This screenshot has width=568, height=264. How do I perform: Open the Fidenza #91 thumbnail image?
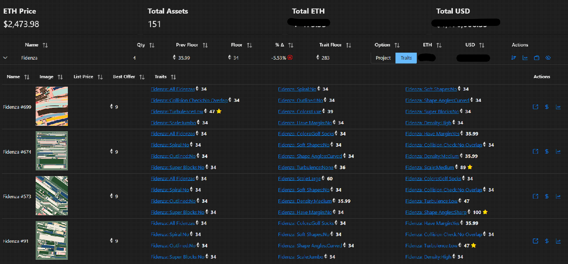[x=52, y=240]
